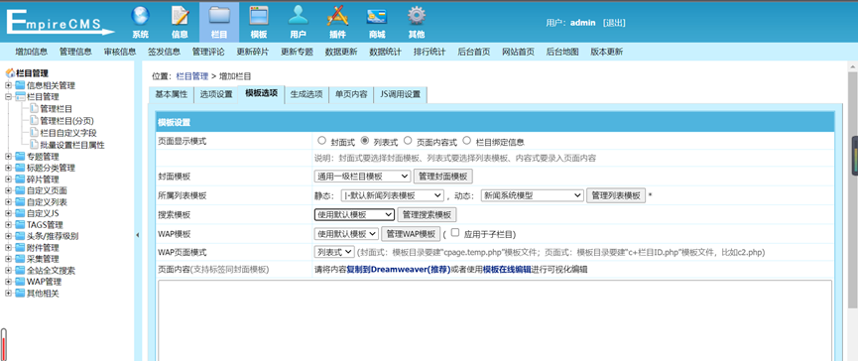
Task: Select 栏目绑定信息 display mode
Action: [x=467, y=141]
